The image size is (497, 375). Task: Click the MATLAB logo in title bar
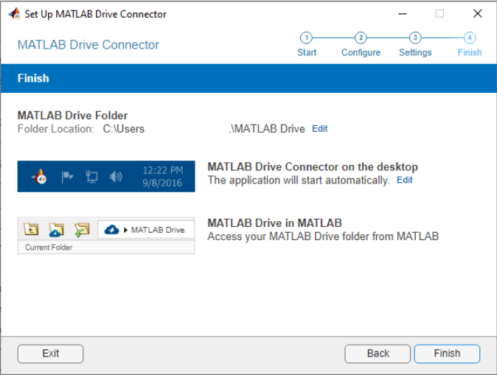14,14
